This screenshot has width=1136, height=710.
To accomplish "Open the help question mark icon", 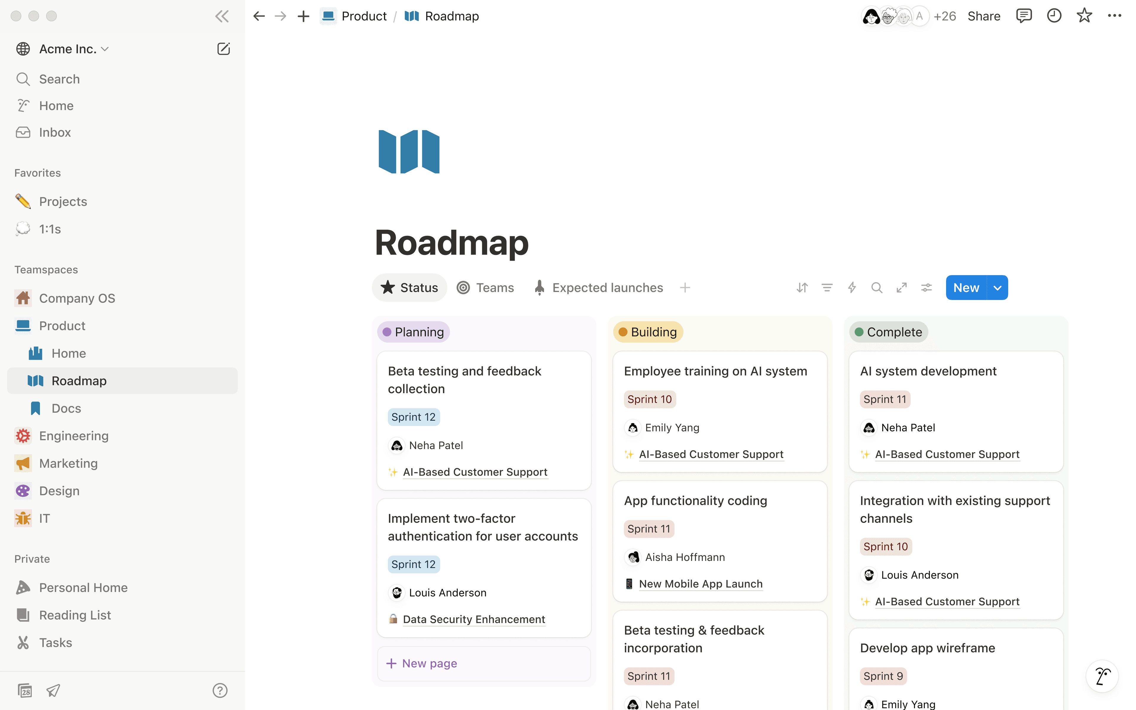I will coord(220,690).
